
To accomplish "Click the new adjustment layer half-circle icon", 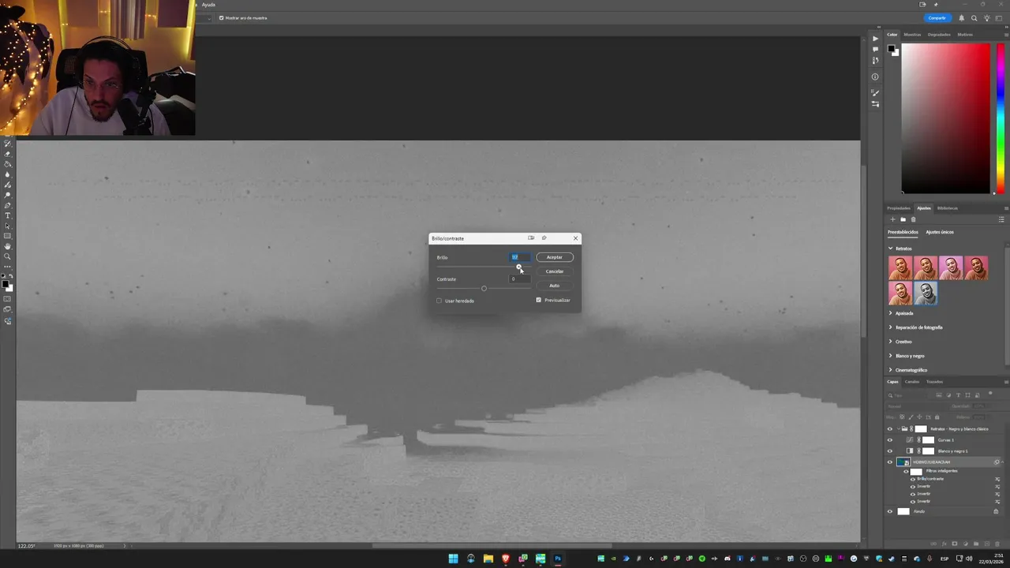I will (x=966, y=544).
